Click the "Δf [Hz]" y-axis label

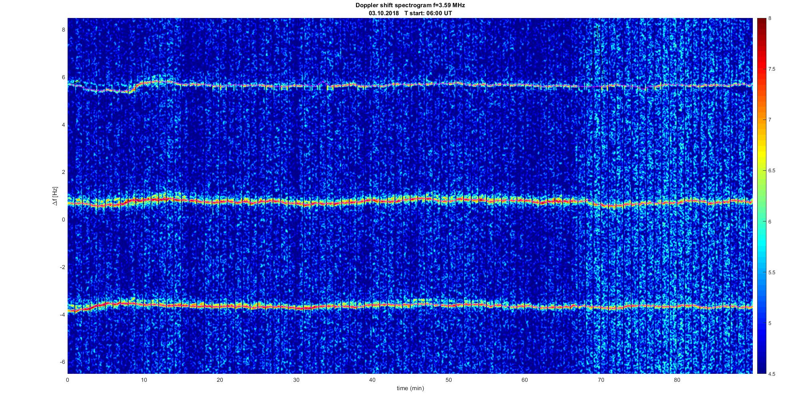click(x=55, y=196)
